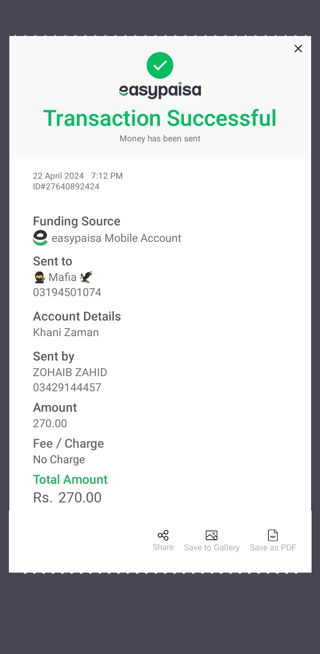Click the date 22 April 2024
Viewport: 320px width, 654px height.
58,176
